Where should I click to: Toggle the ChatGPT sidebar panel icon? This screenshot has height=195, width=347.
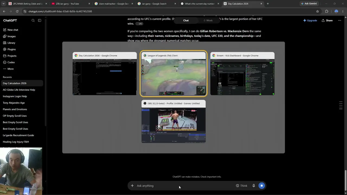(x=40, y=20)
